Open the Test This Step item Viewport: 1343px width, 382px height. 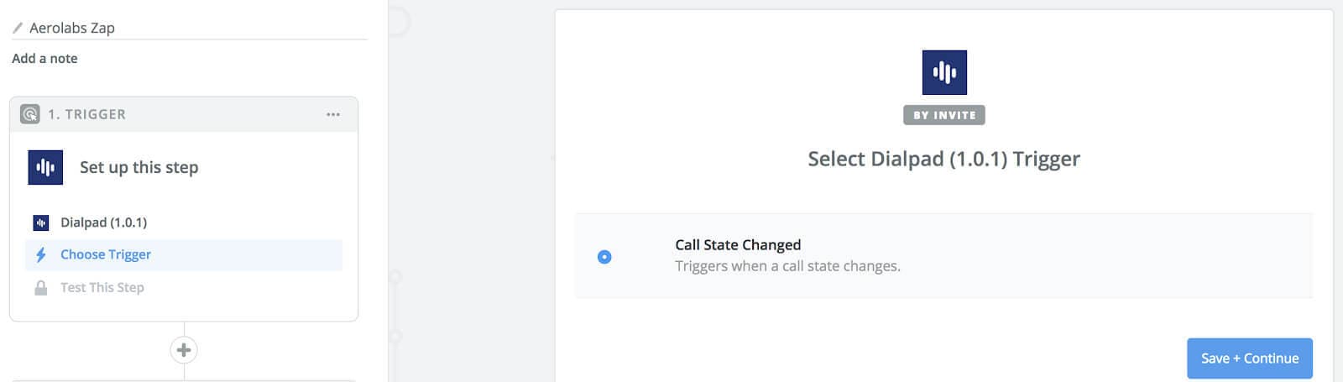(x=102, y=287)
